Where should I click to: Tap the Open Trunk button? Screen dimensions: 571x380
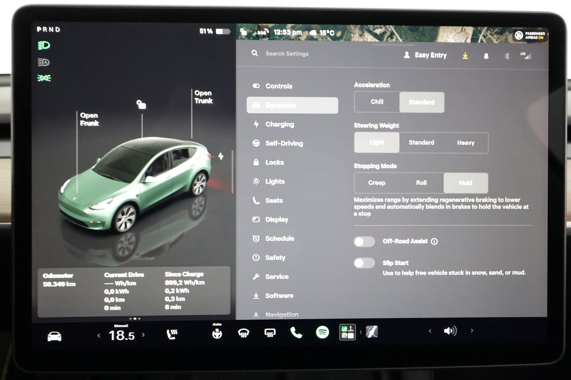coord(203,97)
